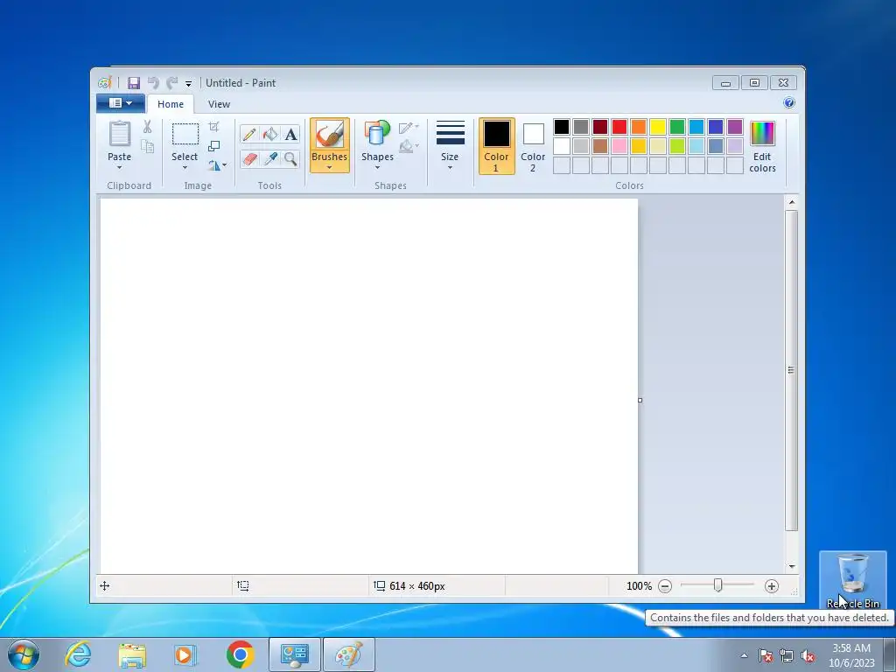
Task: Click the Brushes tool icon
Action: tap(330, 135)
